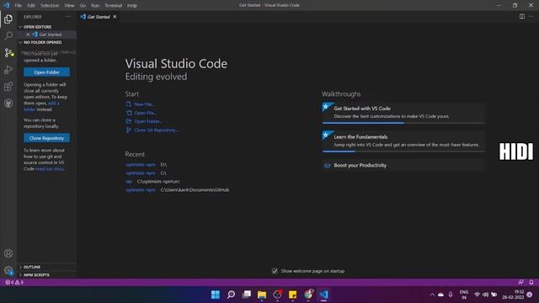Toggle Show welcome page on startup
This screenshot has width=539, height=303.
pyautogui.click(x=275, y=271)
